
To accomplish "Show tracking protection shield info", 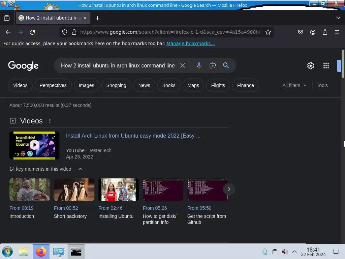I will 64,32.
